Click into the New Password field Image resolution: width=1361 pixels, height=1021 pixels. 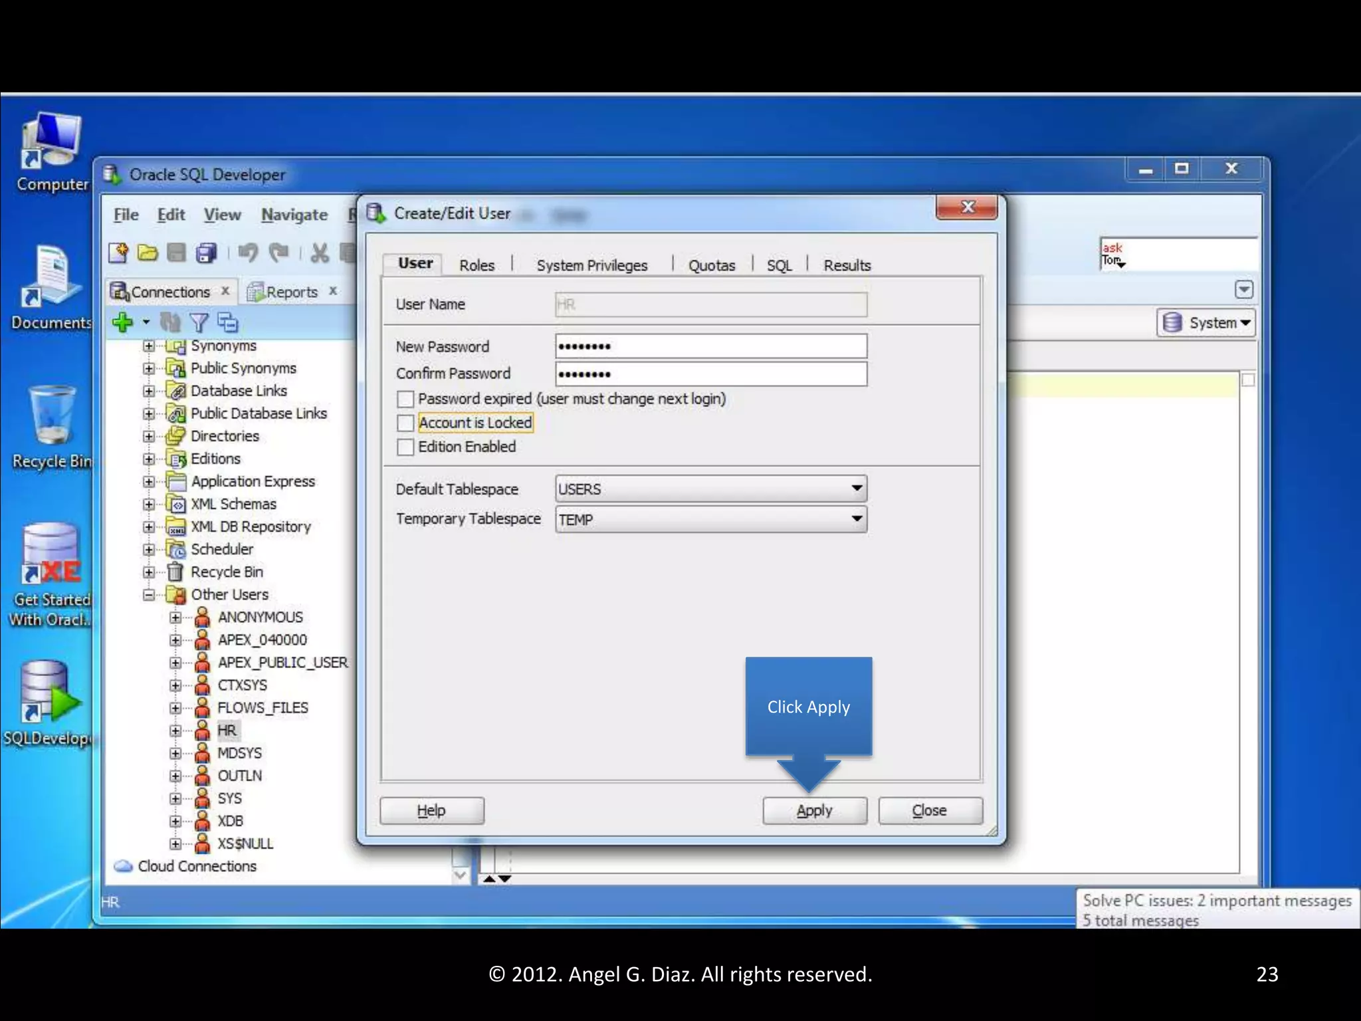710,346
